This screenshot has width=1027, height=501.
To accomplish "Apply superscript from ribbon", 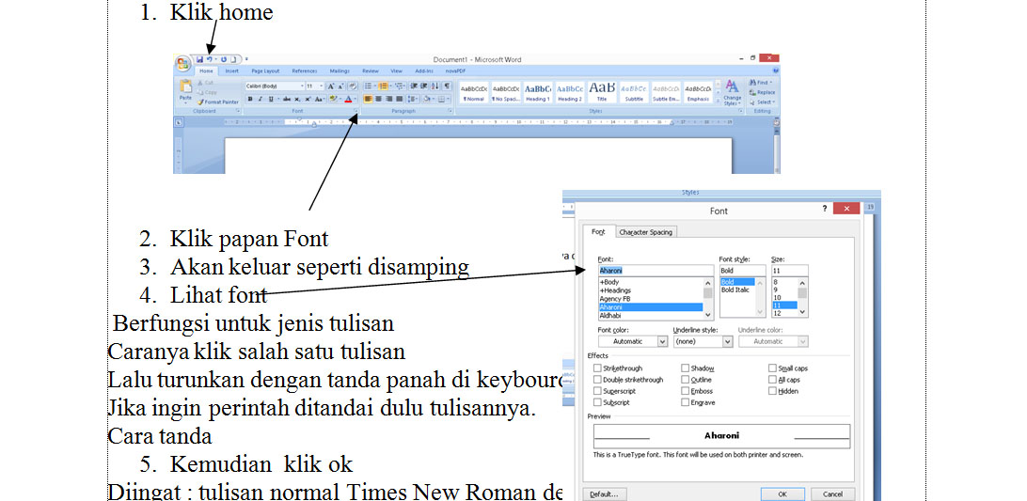I will [308, 99].
